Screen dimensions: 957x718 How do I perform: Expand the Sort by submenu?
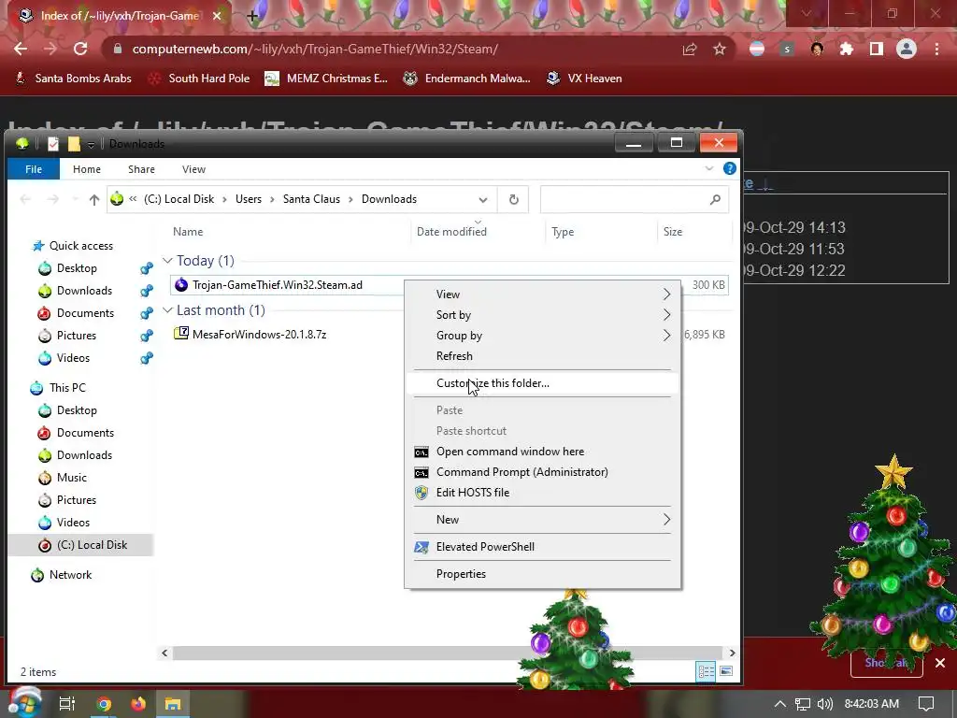pos(542,315)
